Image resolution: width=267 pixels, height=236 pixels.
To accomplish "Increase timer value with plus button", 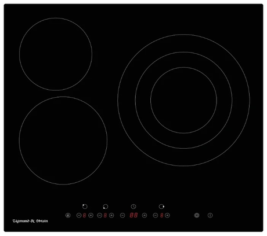I will [145, 215].
